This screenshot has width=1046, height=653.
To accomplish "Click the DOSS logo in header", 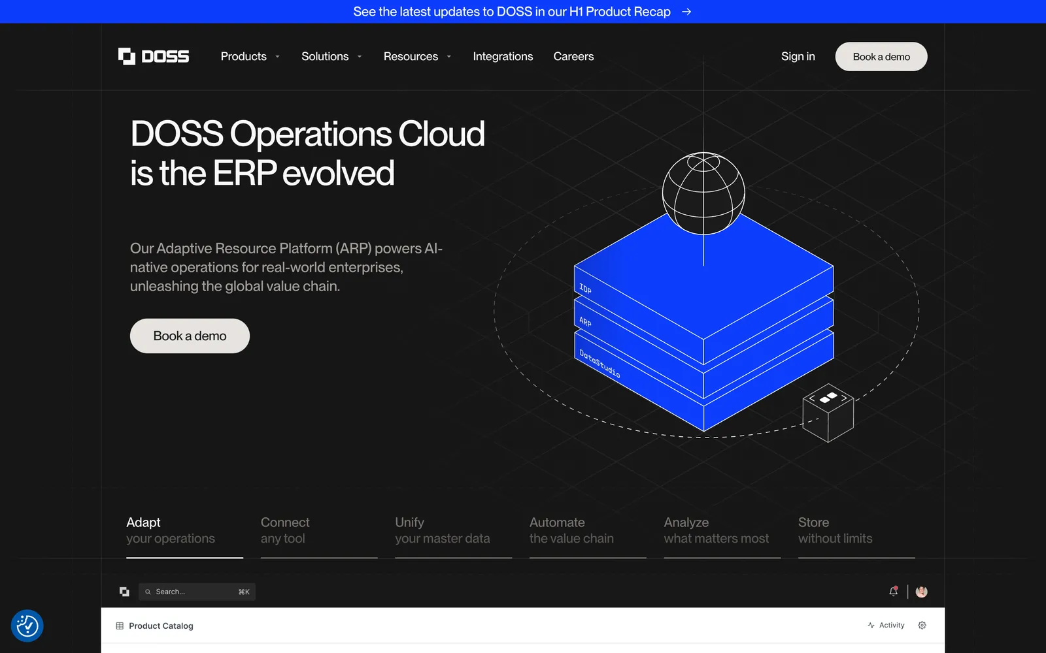I will coord(154,56).
